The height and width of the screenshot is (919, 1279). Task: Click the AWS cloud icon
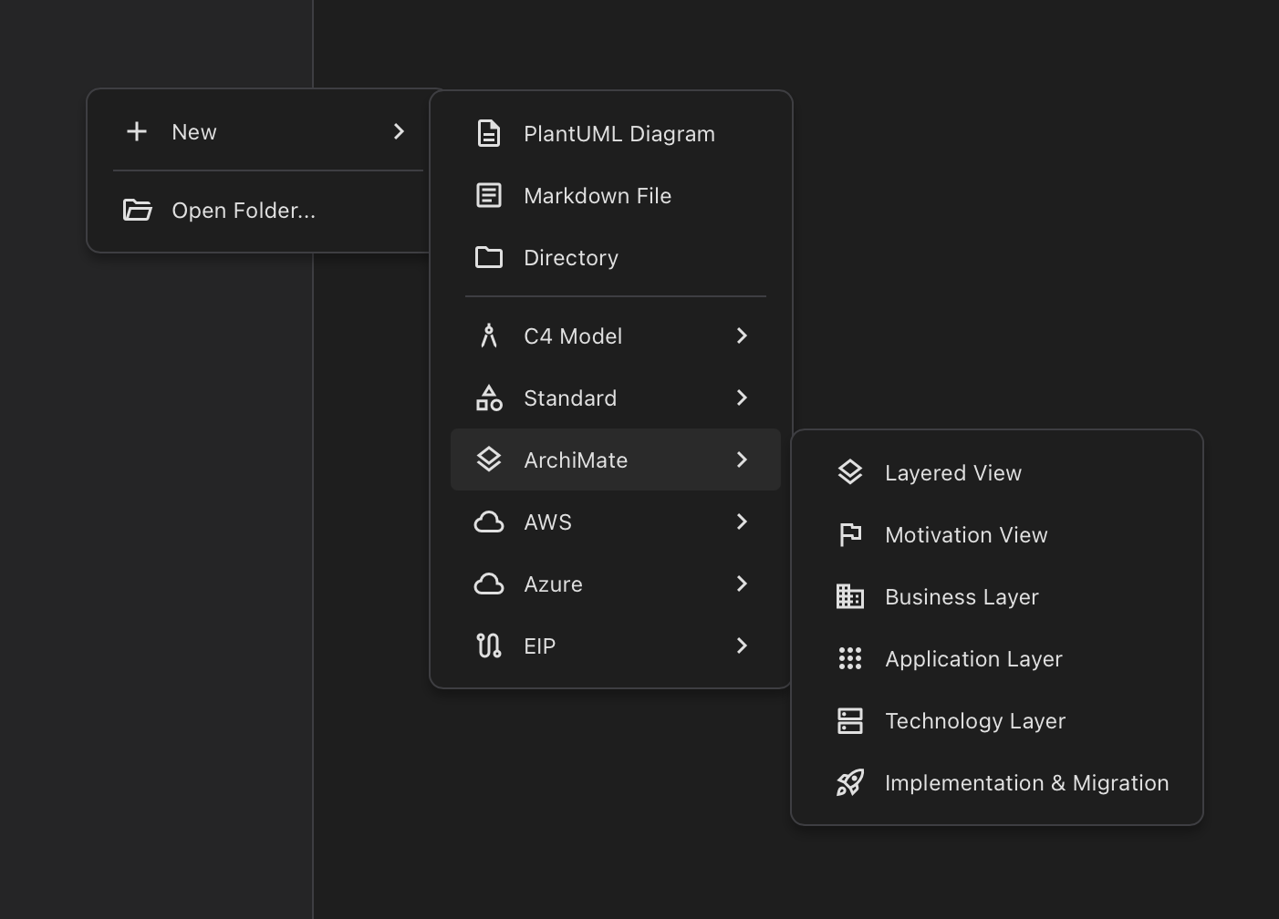click(489, 521)
